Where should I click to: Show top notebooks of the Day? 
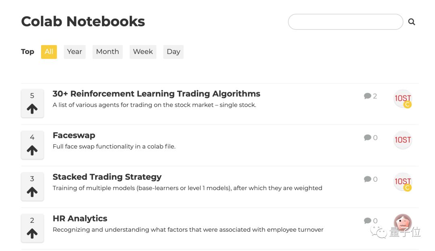click(x=173, y=52)
